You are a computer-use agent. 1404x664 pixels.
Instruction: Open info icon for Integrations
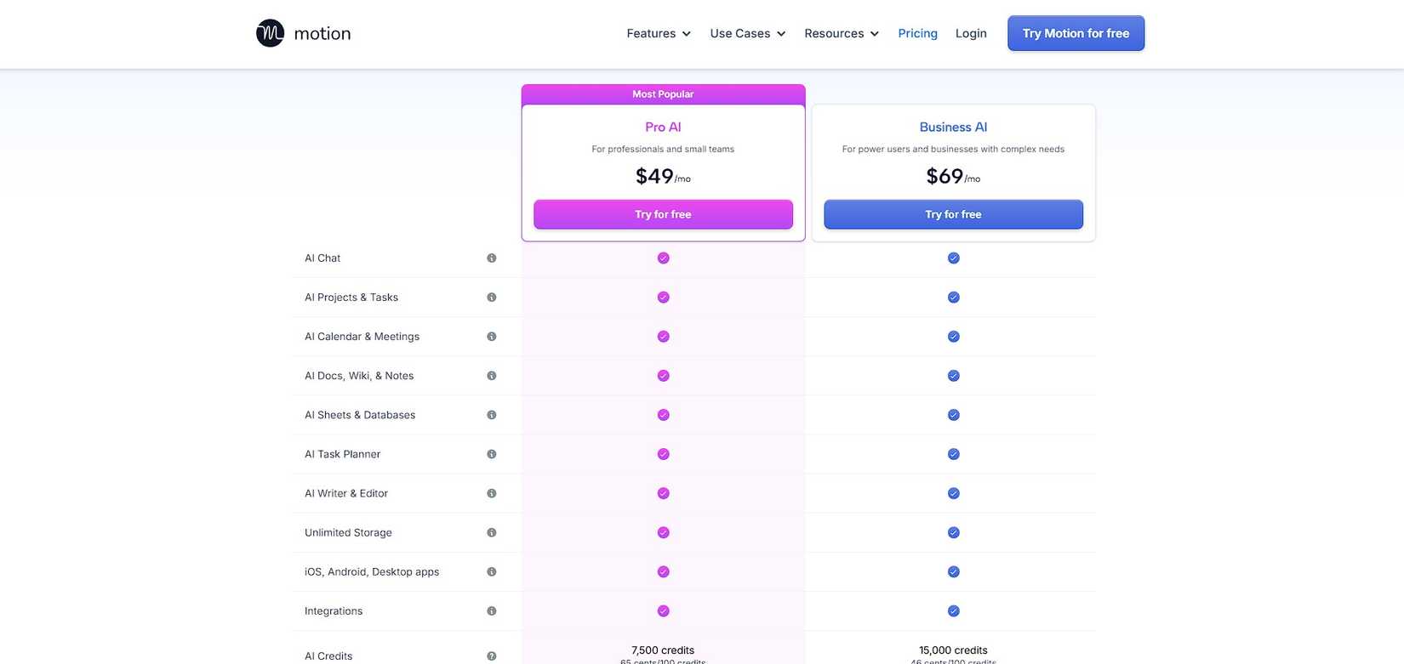[492, 610]
